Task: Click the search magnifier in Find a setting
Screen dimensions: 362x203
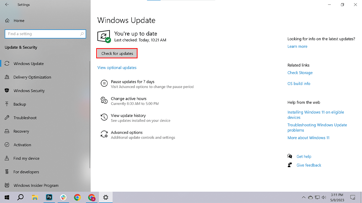Action: pyautogui.click(x=82, y=34)
